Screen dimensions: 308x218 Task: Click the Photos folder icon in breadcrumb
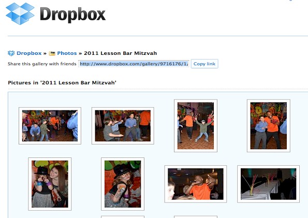click(52, 53)
